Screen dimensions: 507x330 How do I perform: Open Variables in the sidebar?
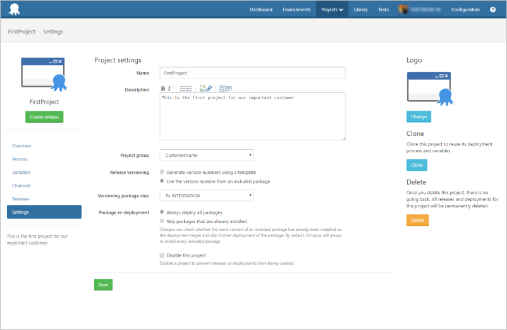21,173
